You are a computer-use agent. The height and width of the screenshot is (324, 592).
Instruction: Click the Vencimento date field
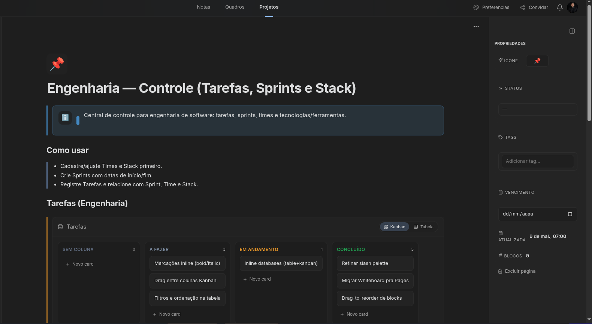click(538, 214)
